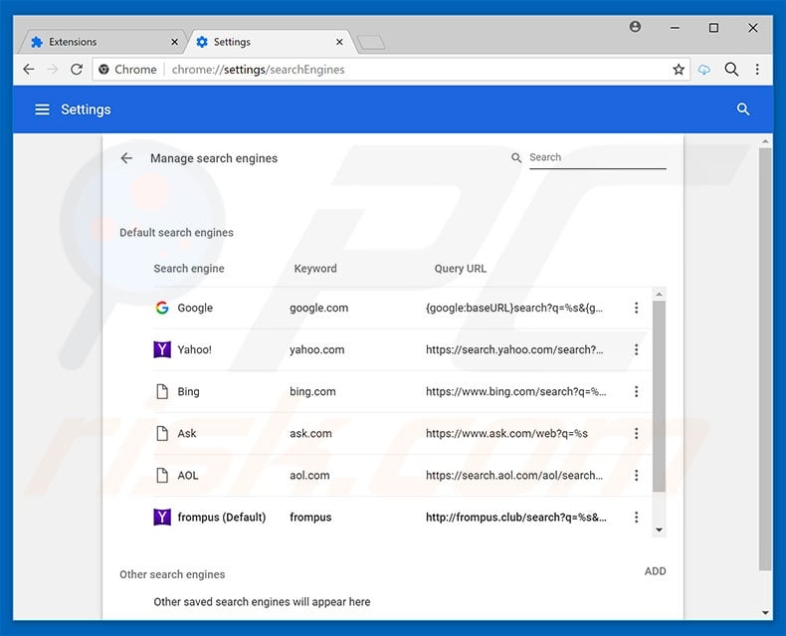Open search in Settings blue header
Image resolution: width=786 pixels, height=636 pixels.
743,109
